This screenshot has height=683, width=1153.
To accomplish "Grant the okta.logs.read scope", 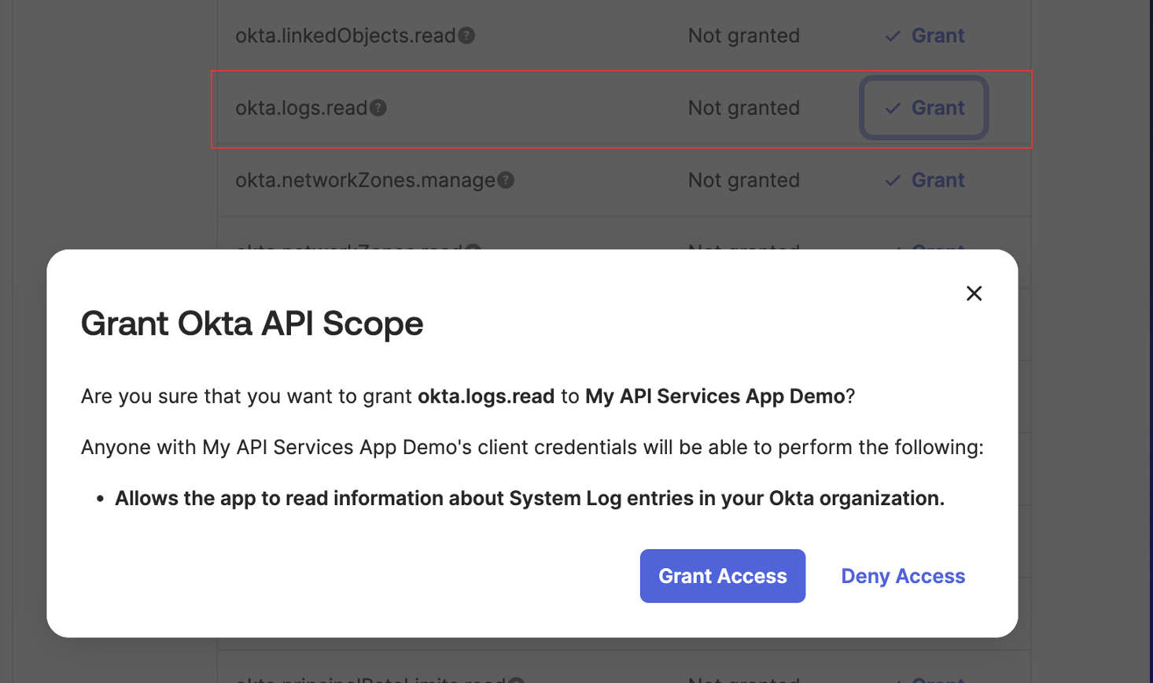I will pos(924,108).
